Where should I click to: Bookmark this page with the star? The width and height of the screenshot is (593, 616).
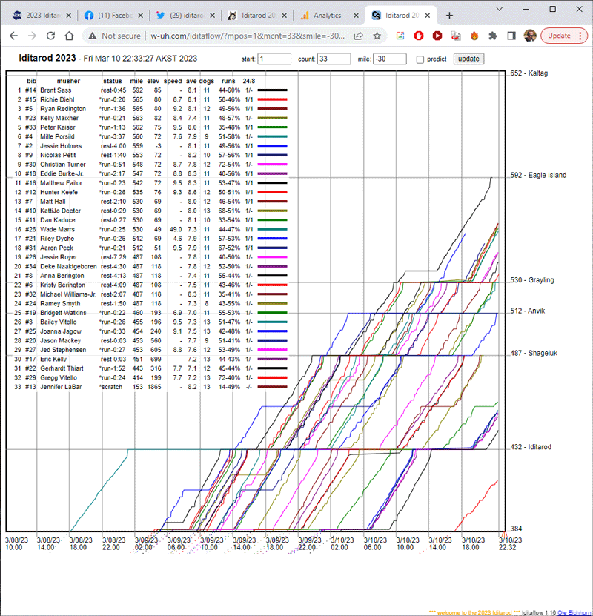pyautogui.click(x=377, y=36)
